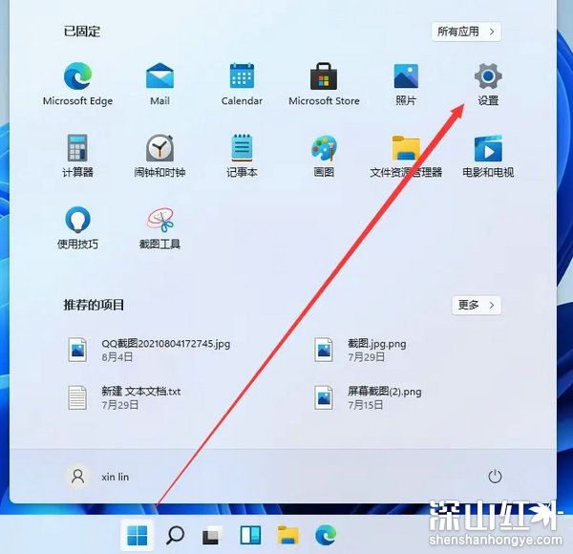Open Task View on taskbar
Screen dimensions: 573x554
coord(212,535)
